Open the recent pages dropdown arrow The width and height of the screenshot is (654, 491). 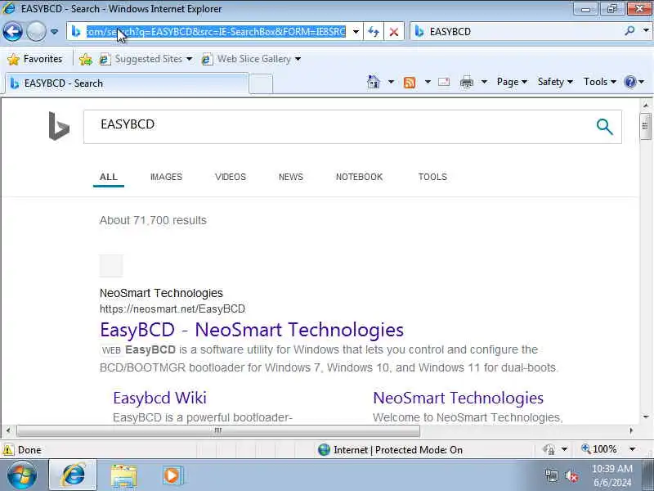54,32
